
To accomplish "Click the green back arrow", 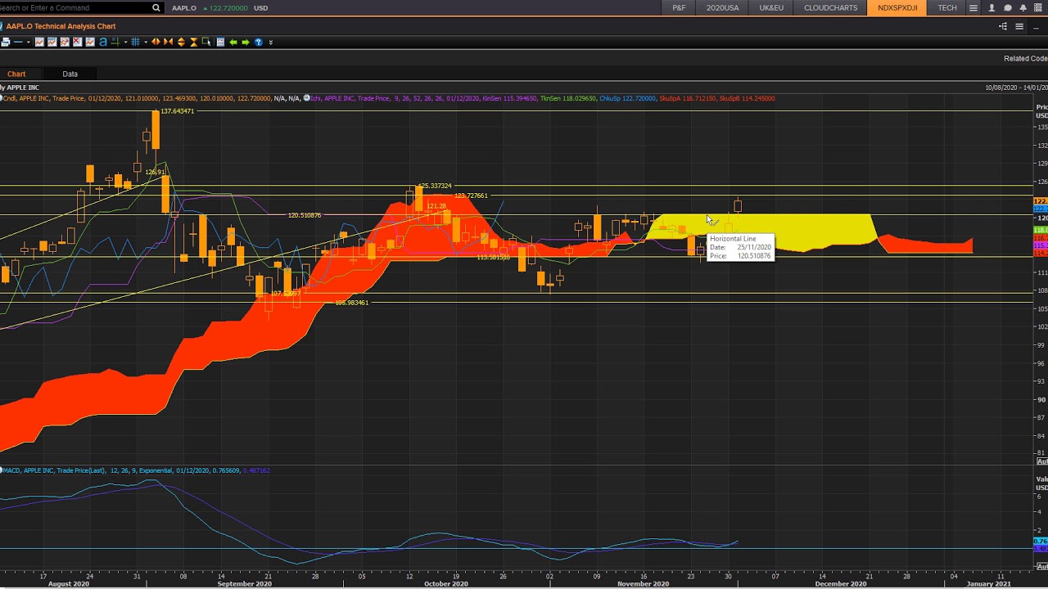I will tap(233, 42).
